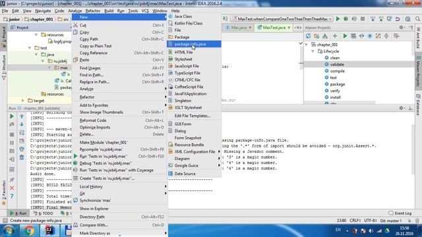Open the 6: TODO tool window
Viewport: 422px width, 237px height.
[x=44, y=213]
